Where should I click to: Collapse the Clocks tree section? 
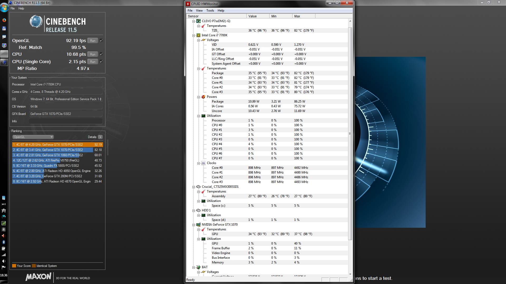click(x=198, y=163)
